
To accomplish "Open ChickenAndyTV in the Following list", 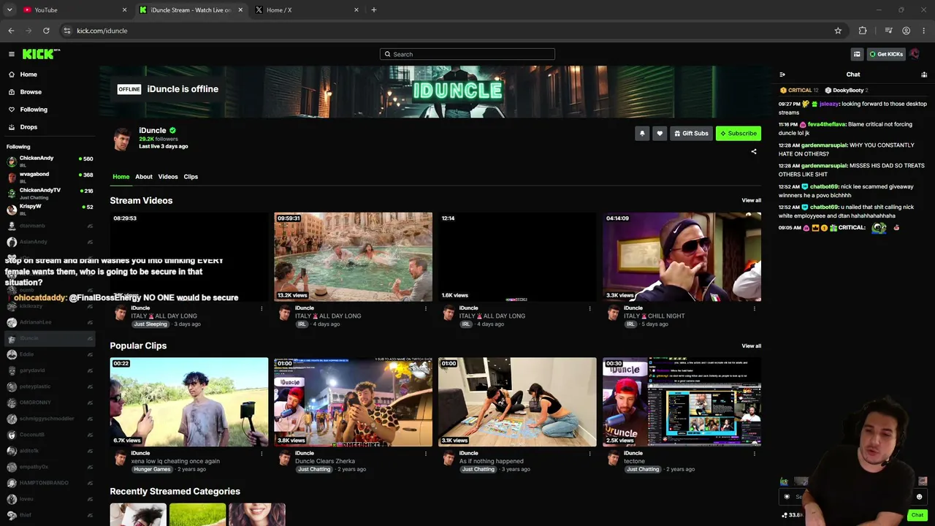I will [49, 194].
